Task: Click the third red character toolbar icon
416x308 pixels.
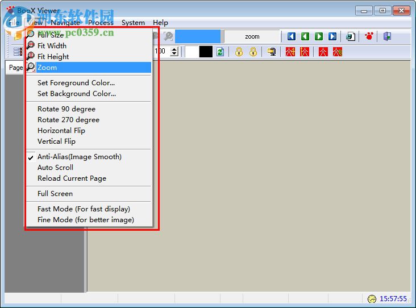Action: [x=323, y=52]
